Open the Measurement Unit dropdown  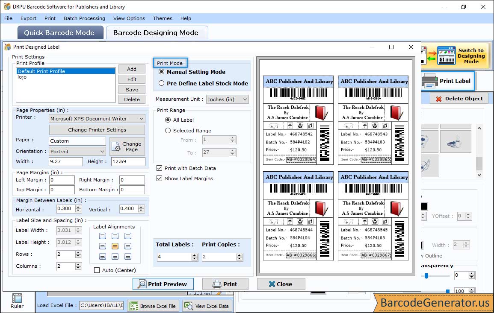click(x=227, y=99)
